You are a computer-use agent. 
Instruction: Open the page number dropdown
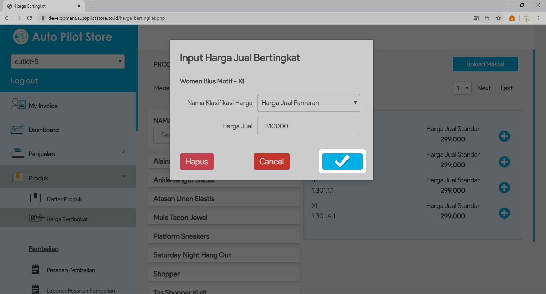click(x=462, y=88)
